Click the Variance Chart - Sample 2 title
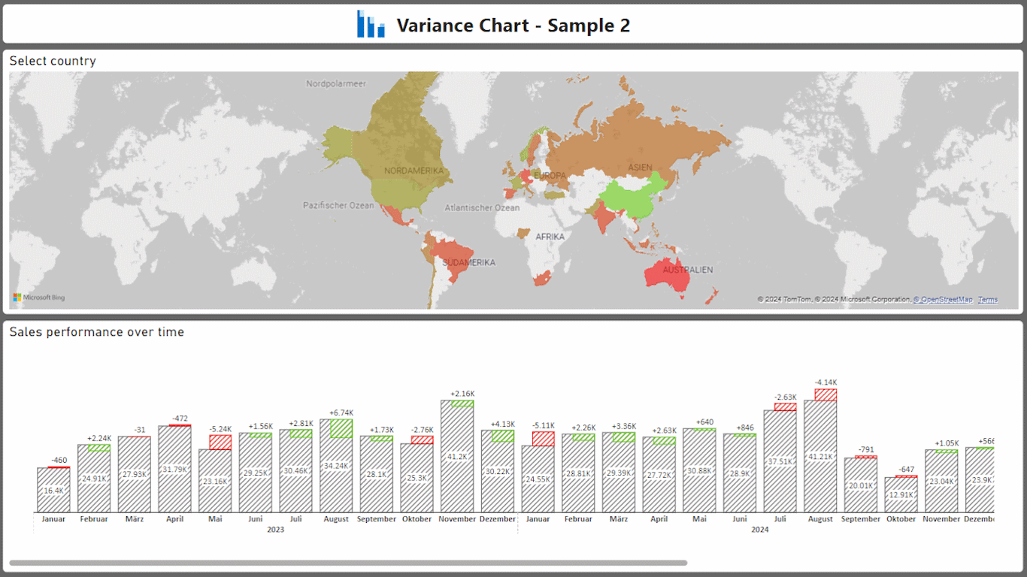 pos(513,26)
